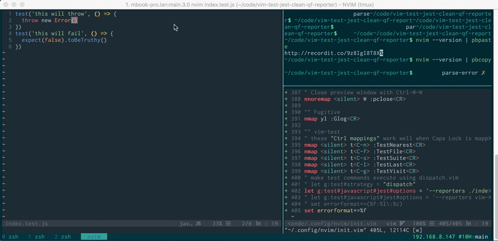Screen dimensions: 498x241
Task: Select the active nvim tmux window tab
Action: click(94, 237)
